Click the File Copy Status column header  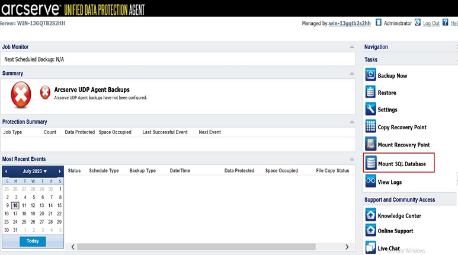(332, 171)
